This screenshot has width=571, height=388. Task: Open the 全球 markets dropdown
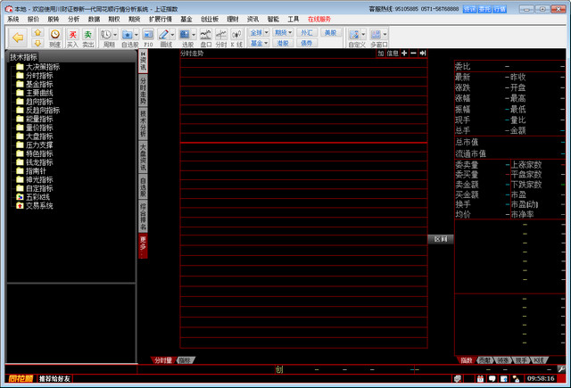(x=258, y=32)
